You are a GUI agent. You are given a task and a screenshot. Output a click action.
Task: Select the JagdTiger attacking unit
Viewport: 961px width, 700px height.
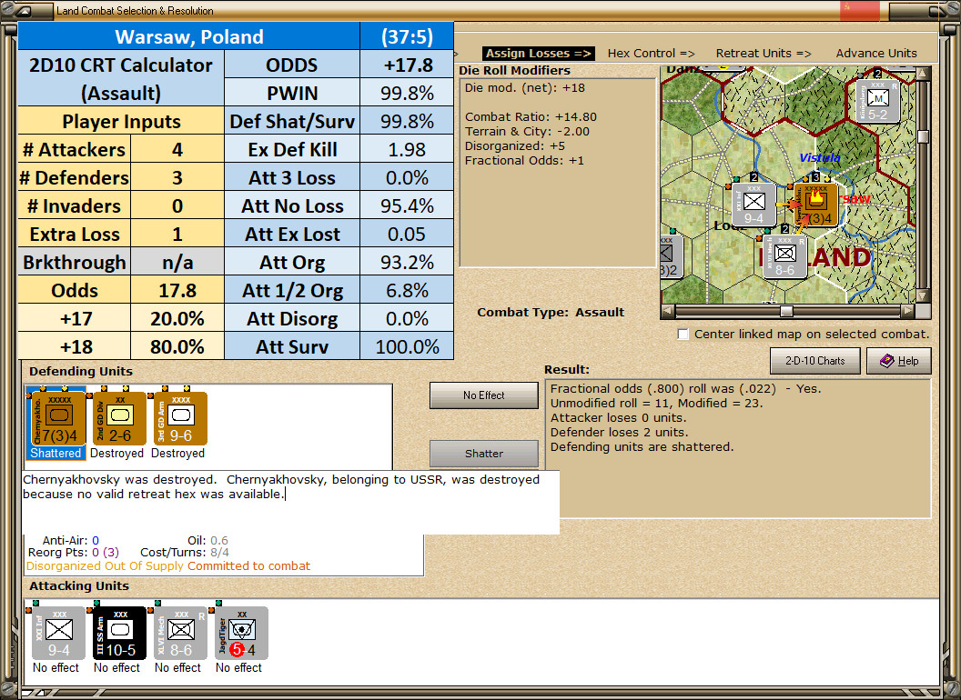point(241,634)
